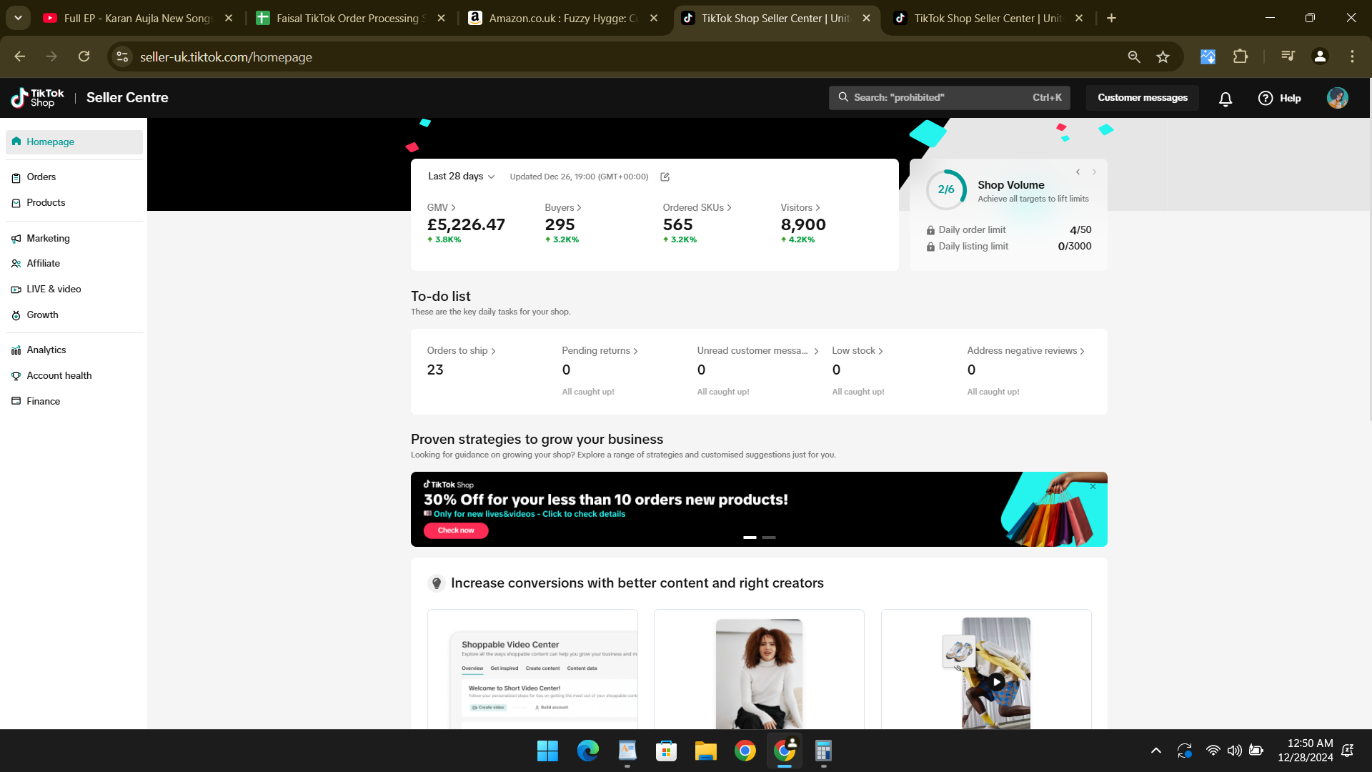Open File Explorer from the taskbar
1372x772 pixels.
click(x=705, y=751)
